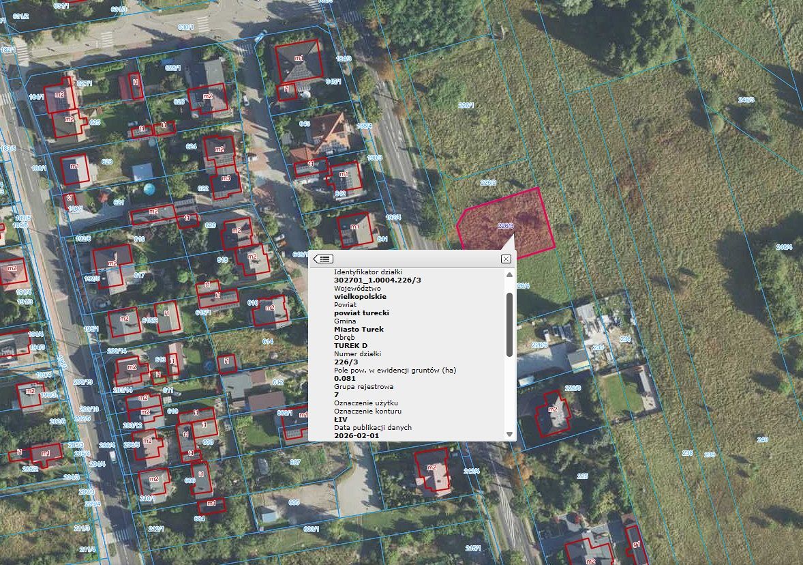Viewport: 803px width, 565px height.
Task: Open the list menu icon in popup header
Action: point(323,259)
